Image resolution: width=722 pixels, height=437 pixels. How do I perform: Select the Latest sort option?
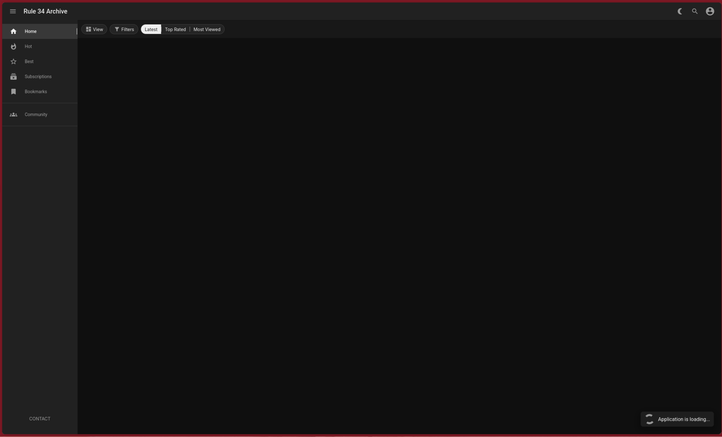coord(151,30)
